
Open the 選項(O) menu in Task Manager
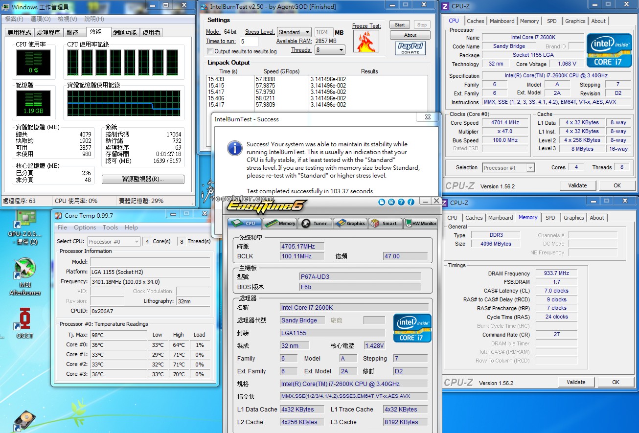(41, 19)
